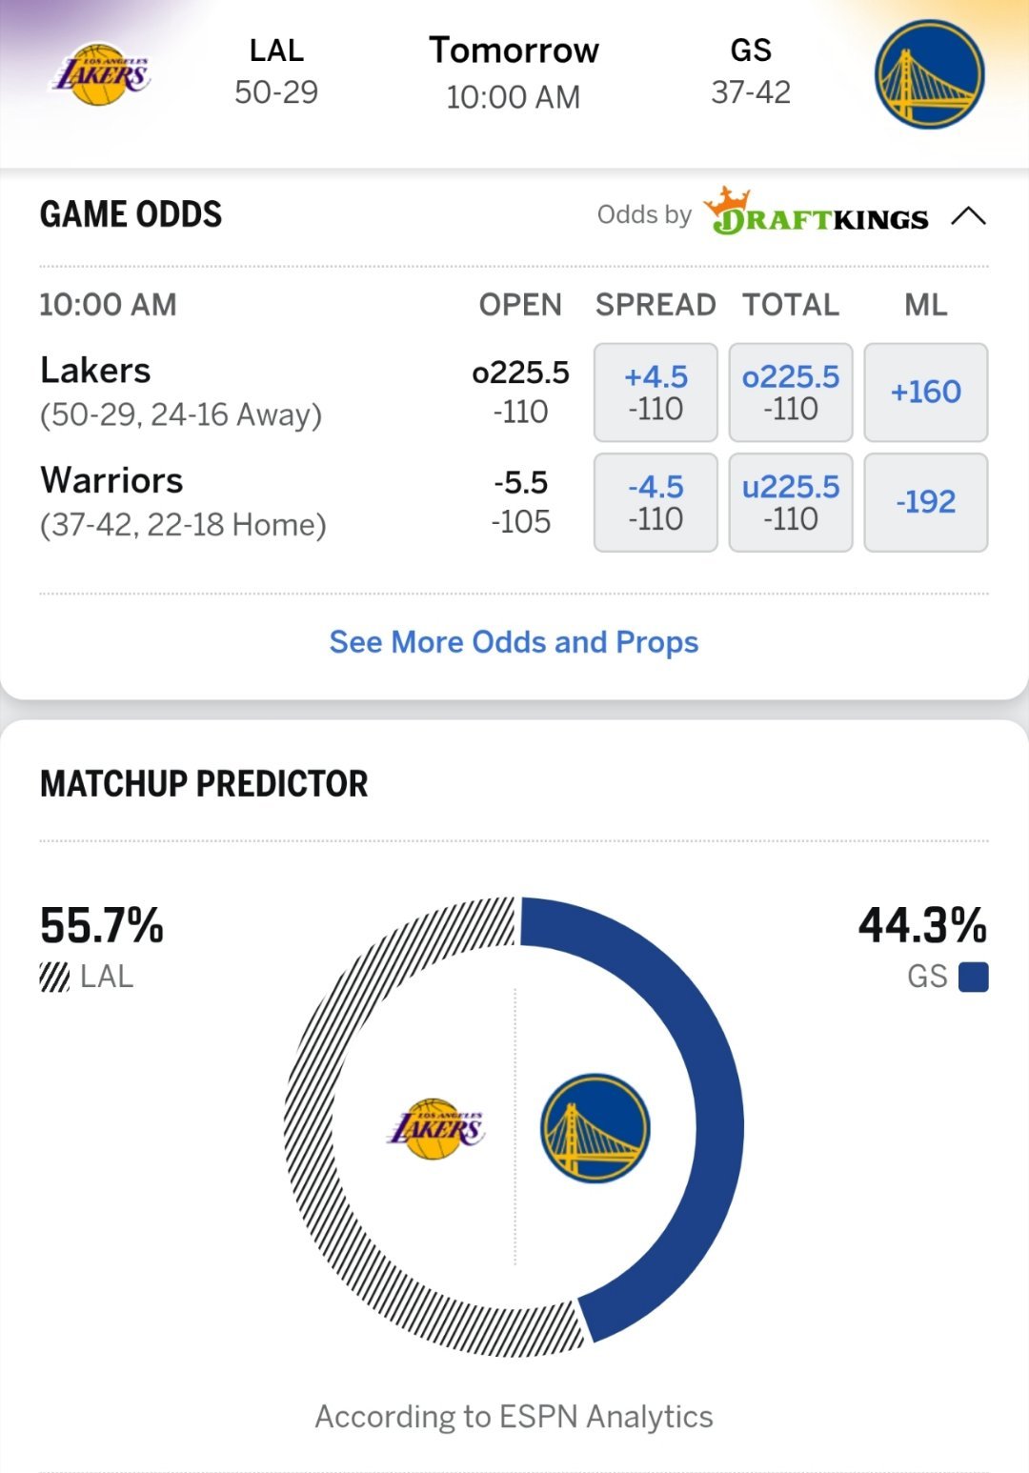Image resolution: width=1029 pixels, height=1473 pixels.
Task: Pick the over 225.5 total bet
Action: (x=791, y=393)
